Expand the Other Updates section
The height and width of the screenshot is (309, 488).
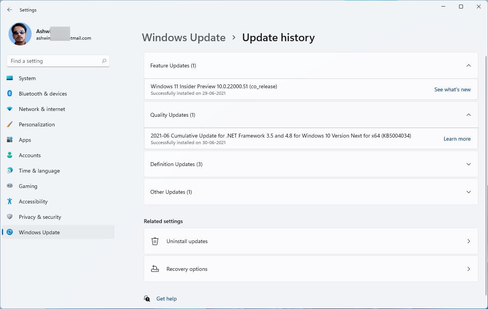click(x=311, y=192)
